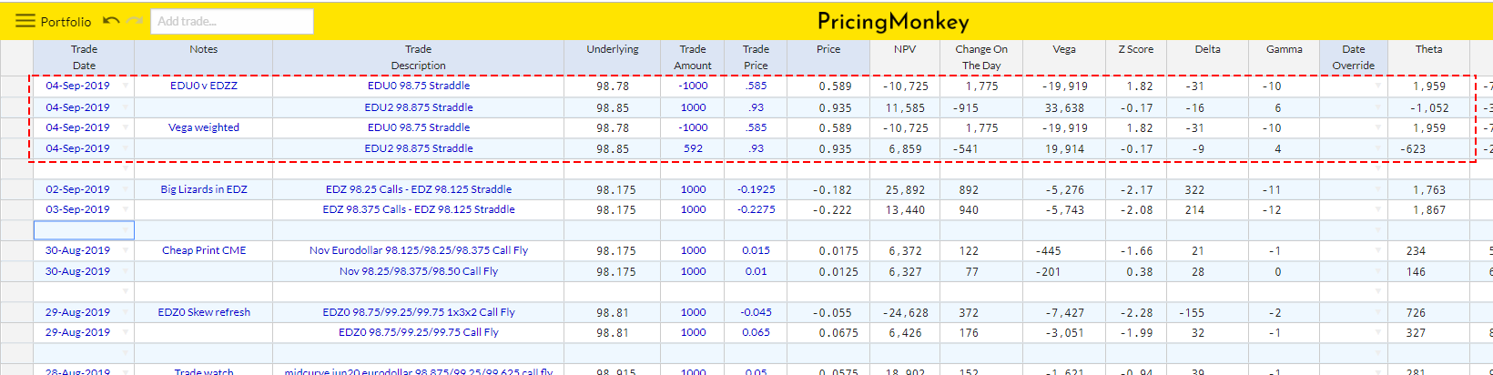
Task: Click the Big Lizards in EDZ note
Action: point(203,189)
